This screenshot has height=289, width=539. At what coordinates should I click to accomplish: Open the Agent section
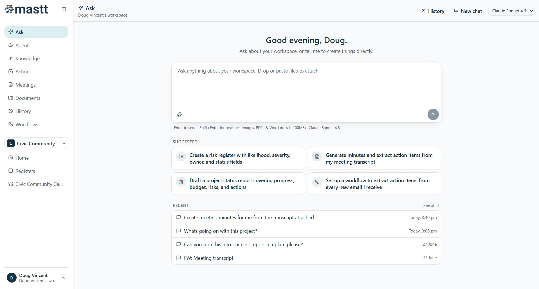coord(36,45)
